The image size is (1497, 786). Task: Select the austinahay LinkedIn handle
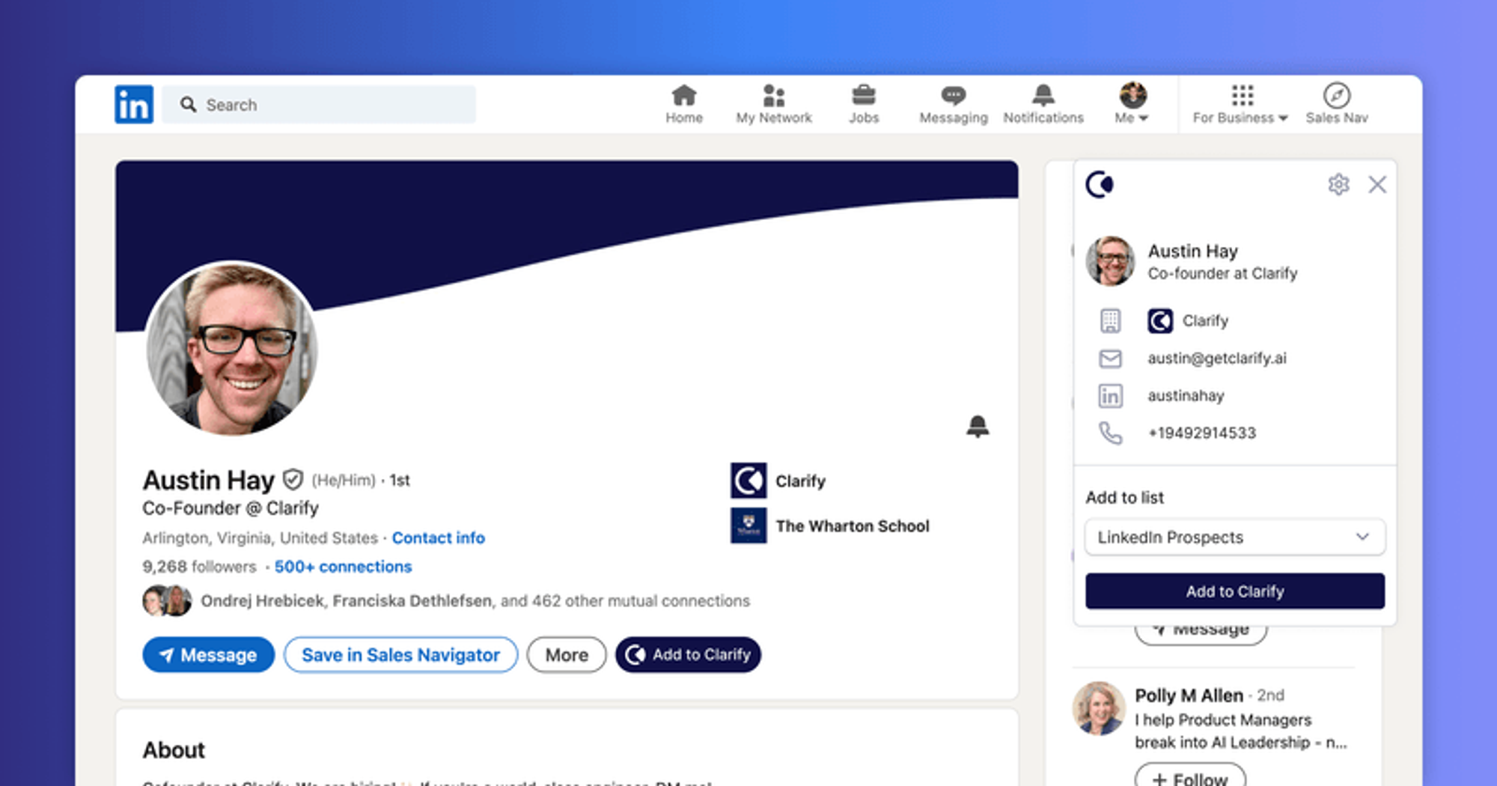tap(1186, 395)
